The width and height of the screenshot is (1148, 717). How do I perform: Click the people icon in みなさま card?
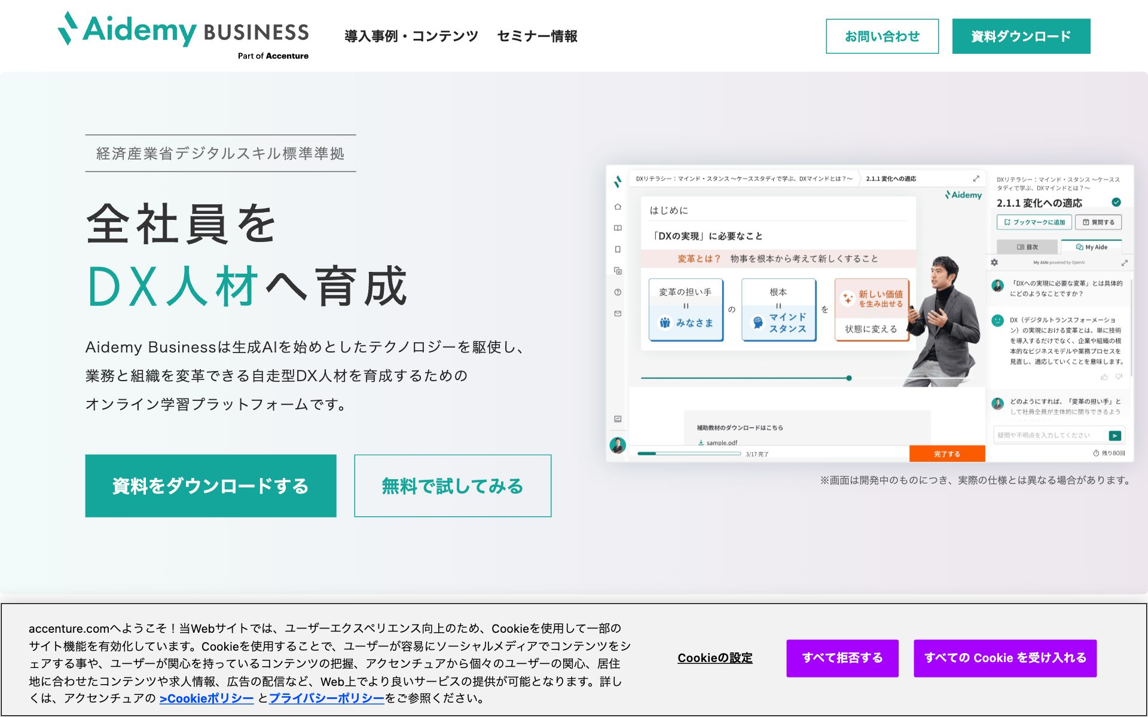665,323
